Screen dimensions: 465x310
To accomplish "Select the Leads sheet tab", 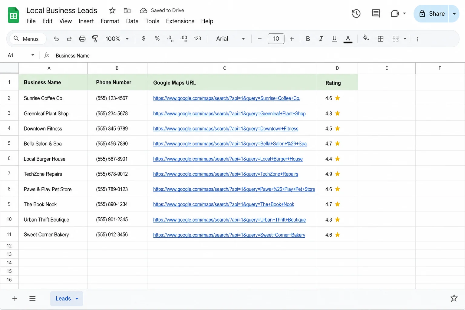I will [63, 298].
